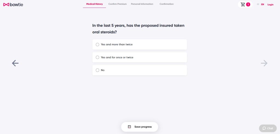Go back with the left arrow

(x=15, y=63)
